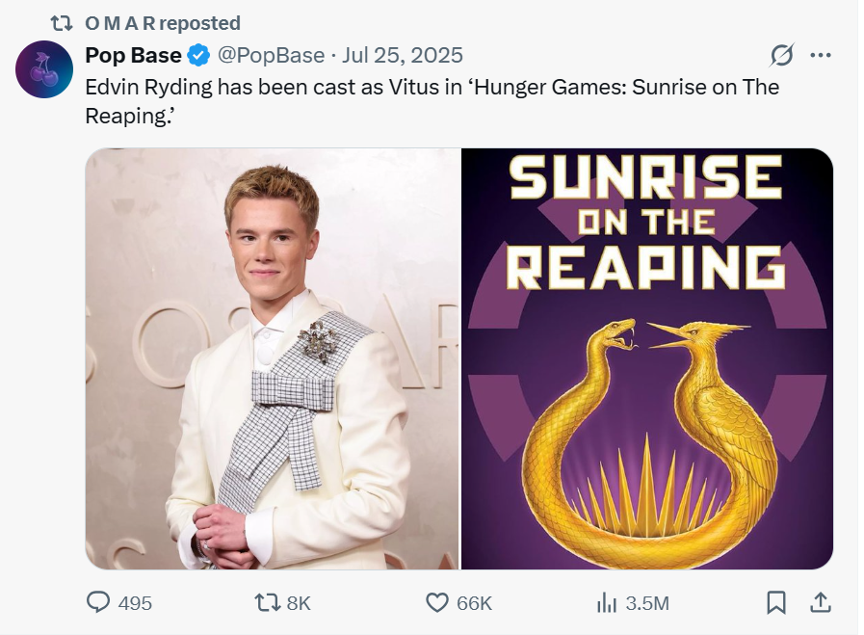Screen dimensions: 864x635
Task: Click the Grok circle-slash icon
Action: coord(782,55)
